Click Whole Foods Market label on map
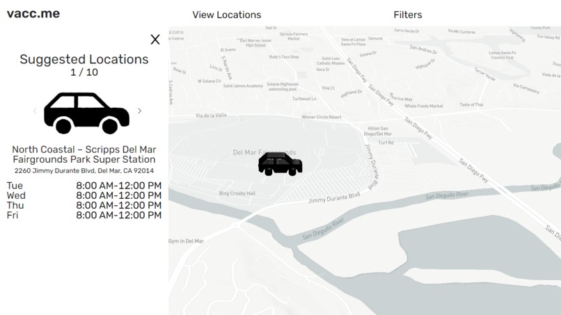This screenshot has height=315, width=561. (x=424, y=106)
